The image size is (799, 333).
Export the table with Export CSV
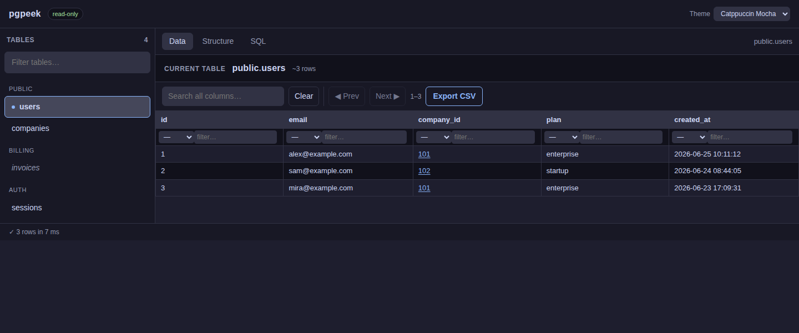coord(454,96)
